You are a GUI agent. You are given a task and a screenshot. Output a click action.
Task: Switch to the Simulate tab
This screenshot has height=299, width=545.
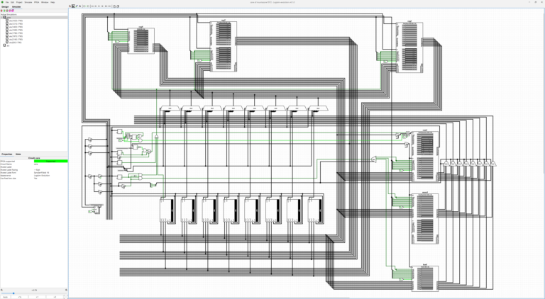[x=16, y=6]
